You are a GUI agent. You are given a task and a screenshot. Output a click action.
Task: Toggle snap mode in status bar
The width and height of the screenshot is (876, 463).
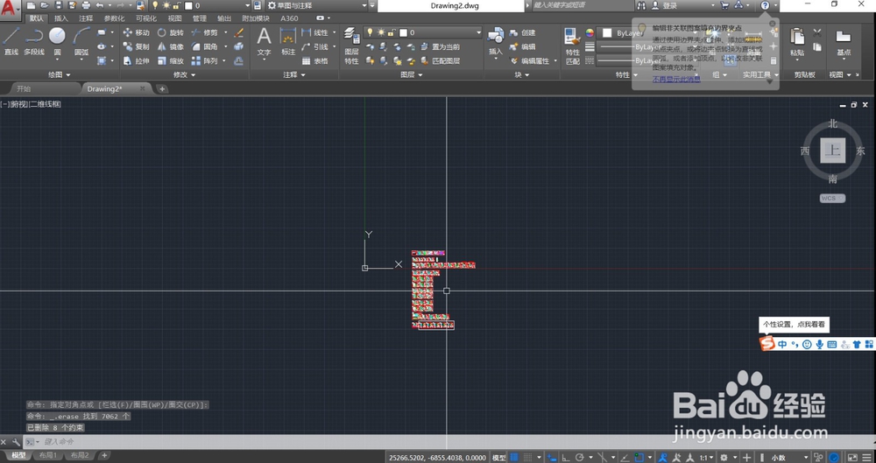tap(528, 458)
